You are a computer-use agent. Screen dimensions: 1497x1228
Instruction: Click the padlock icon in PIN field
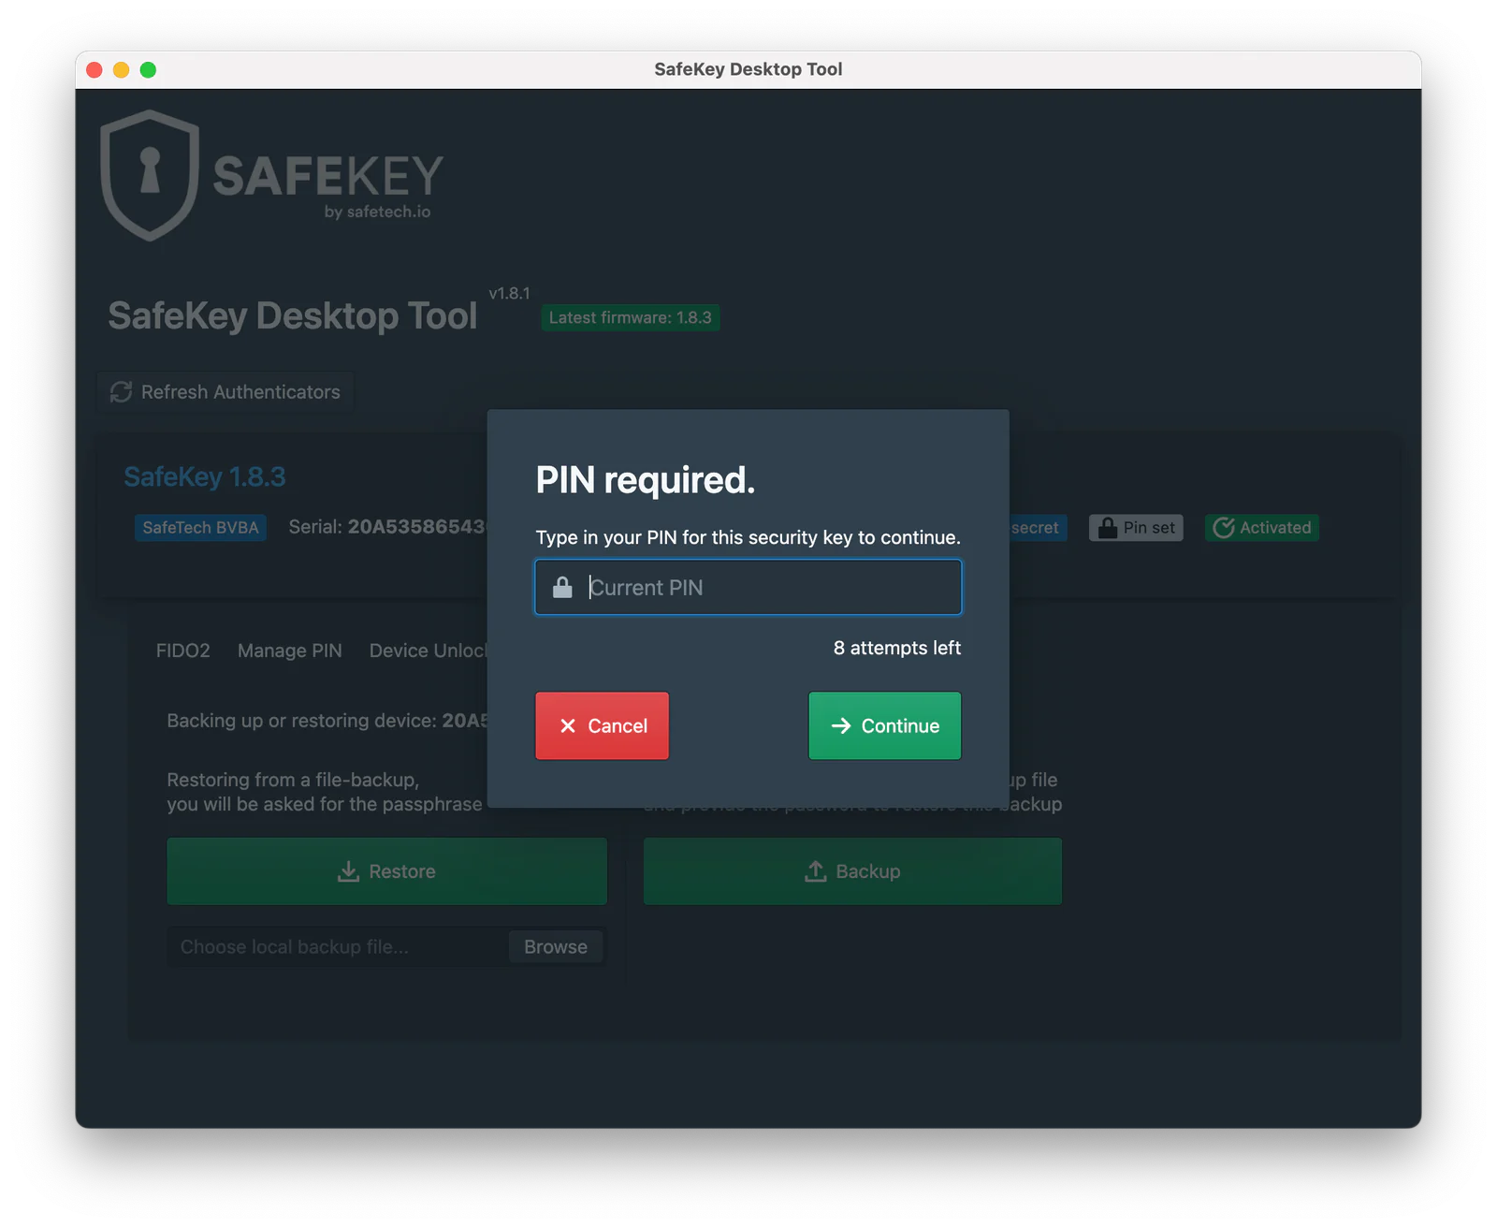[562, 587]
